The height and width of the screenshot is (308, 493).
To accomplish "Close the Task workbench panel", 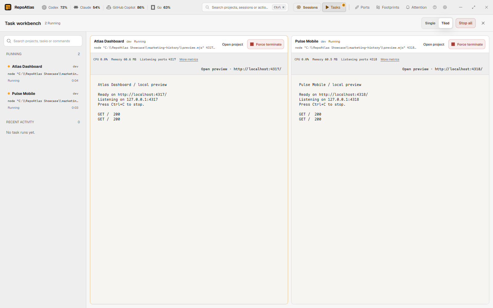I will click(x=483, y=23).
